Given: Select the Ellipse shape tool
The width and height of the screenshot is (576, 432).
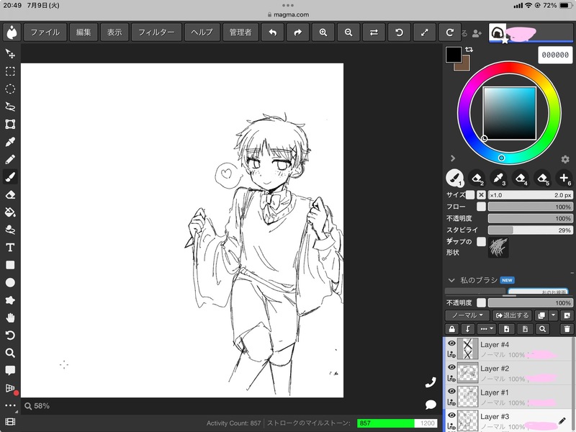Looking at the screenshot, I should pos(10,282).
